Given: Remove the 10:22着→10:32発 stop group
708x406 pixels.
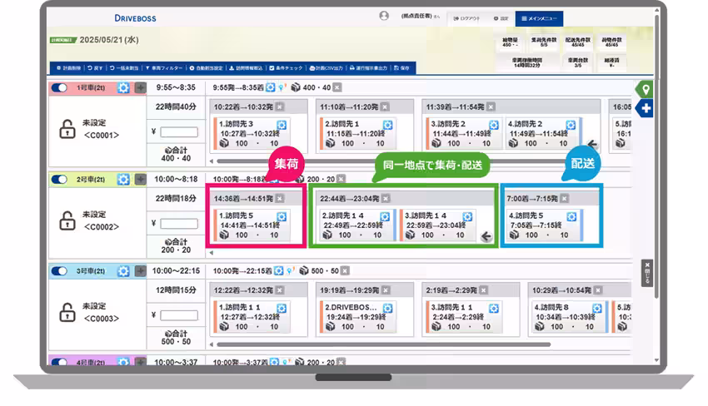Looking at the screenshot, I should (281, 106).
